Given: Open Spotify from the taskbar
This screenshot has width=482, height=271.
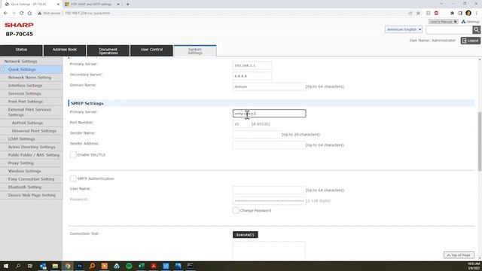Looking at the screenshot, I should coord(129,266).
